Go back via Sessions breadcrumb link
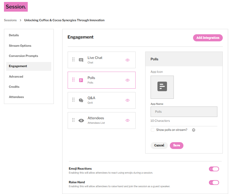 pos(10,20)
